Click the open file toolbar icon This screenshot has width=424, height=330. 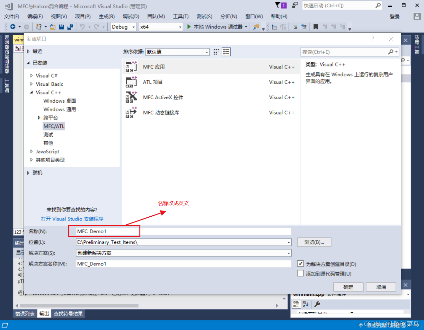click(53, 27)
